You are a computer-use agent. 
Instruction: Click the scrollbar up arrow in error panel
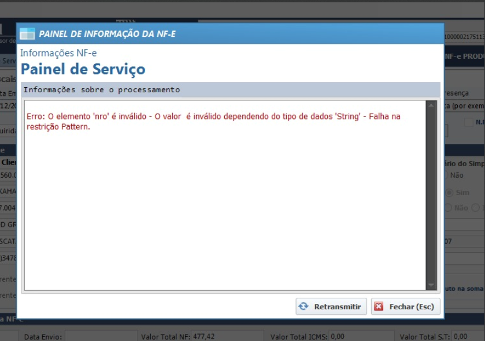tap(431, 106)
